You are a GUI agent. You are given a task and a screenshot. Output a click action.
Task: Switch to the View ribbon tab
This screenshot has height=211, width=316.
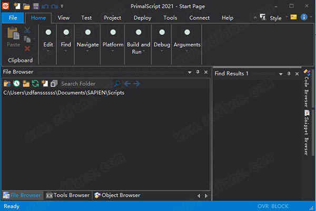pos(64,18)
